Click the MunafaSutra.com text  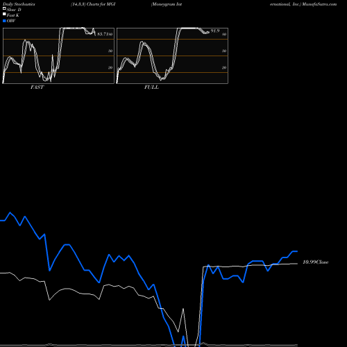click(x=319, y=4)
